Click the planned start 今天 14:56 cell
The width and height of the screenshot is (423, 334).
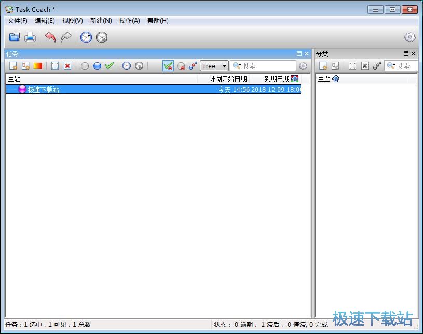[x=234, y=90]
